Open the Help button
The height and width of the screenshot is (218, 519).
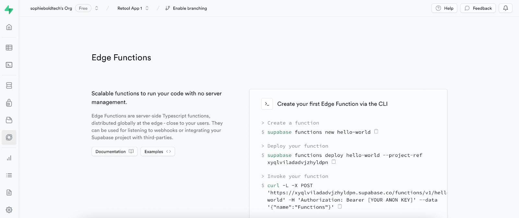(x=444, y=8)
